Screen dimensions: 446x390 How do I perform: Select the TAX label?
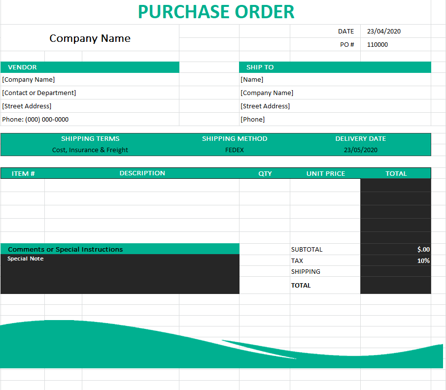click(297, 260)
